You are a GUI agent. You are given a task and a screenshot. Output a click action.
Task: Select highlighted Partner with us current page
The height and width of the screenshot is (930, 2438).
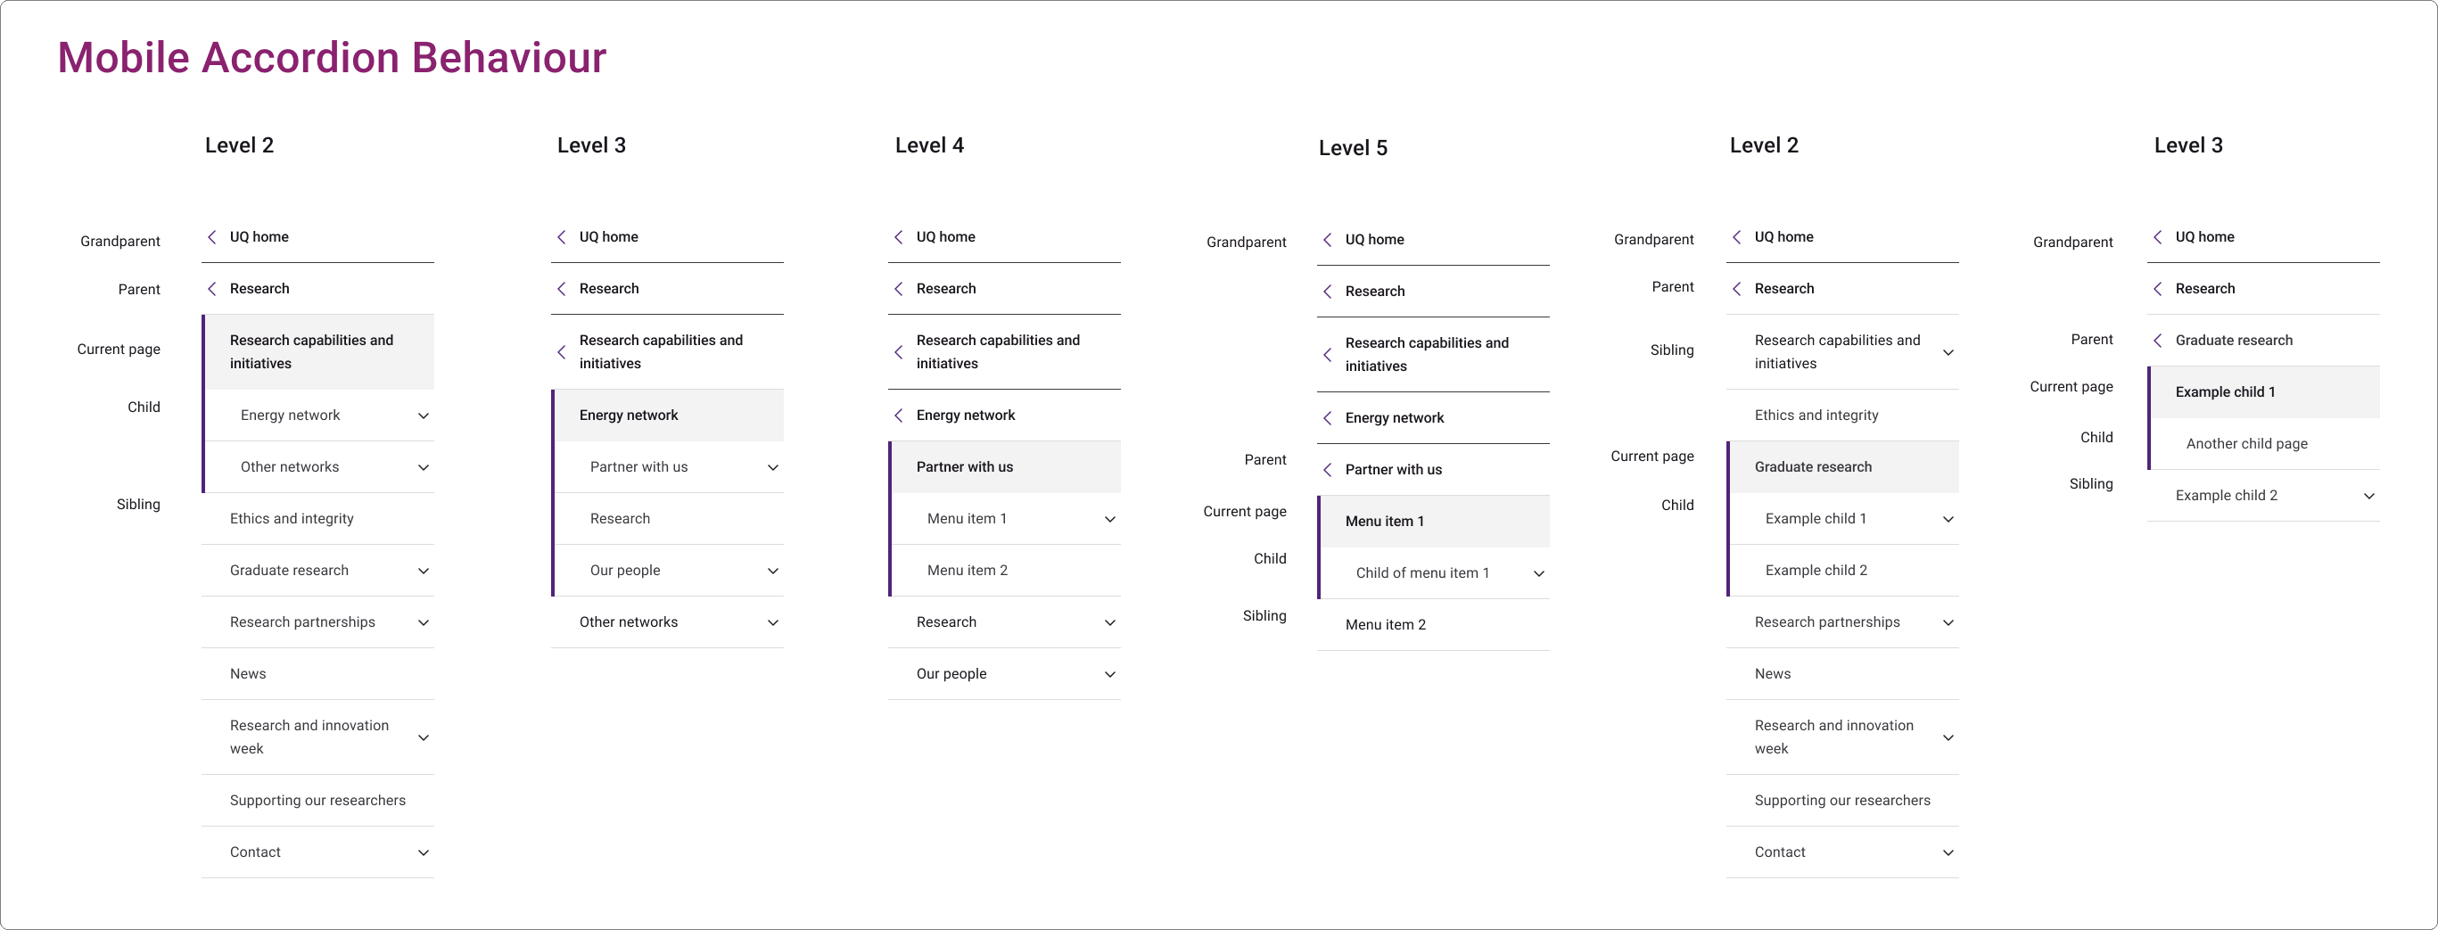(x=965, y=467)
